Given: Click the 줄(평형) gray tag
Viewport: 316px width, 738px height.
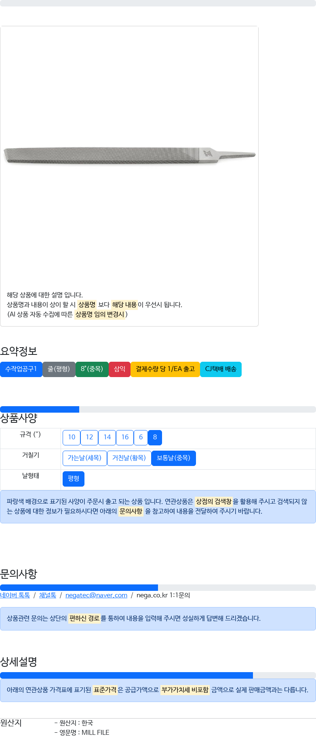Looking at the screenshot, I should pos(59,369).
